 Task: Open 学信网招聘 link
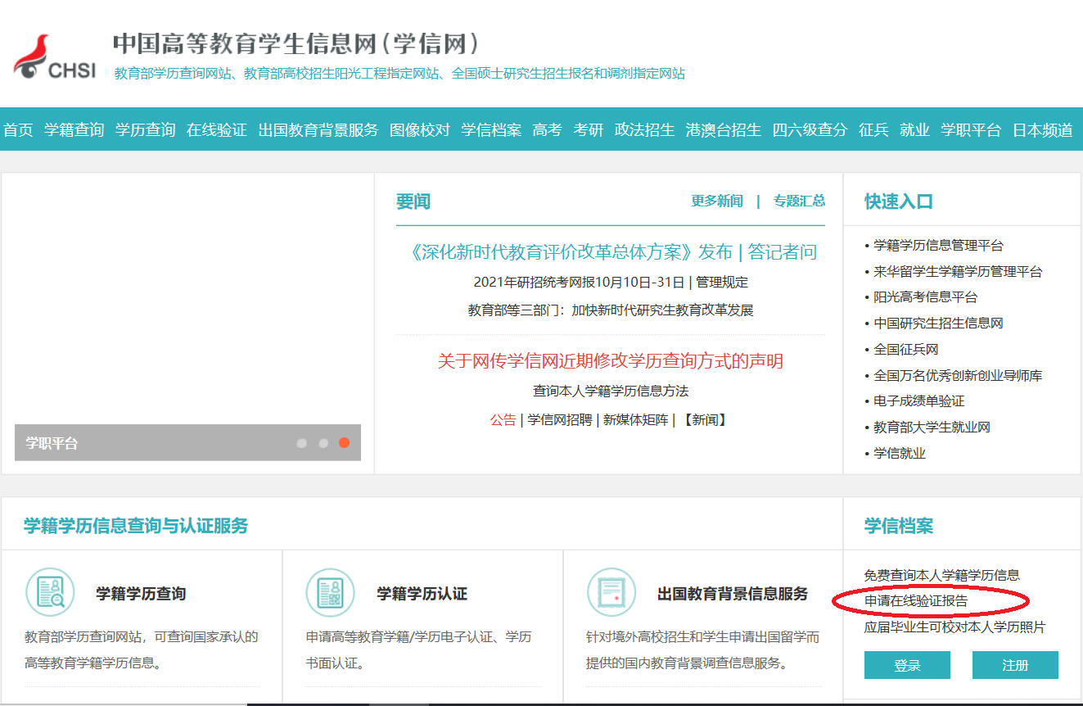559,419
